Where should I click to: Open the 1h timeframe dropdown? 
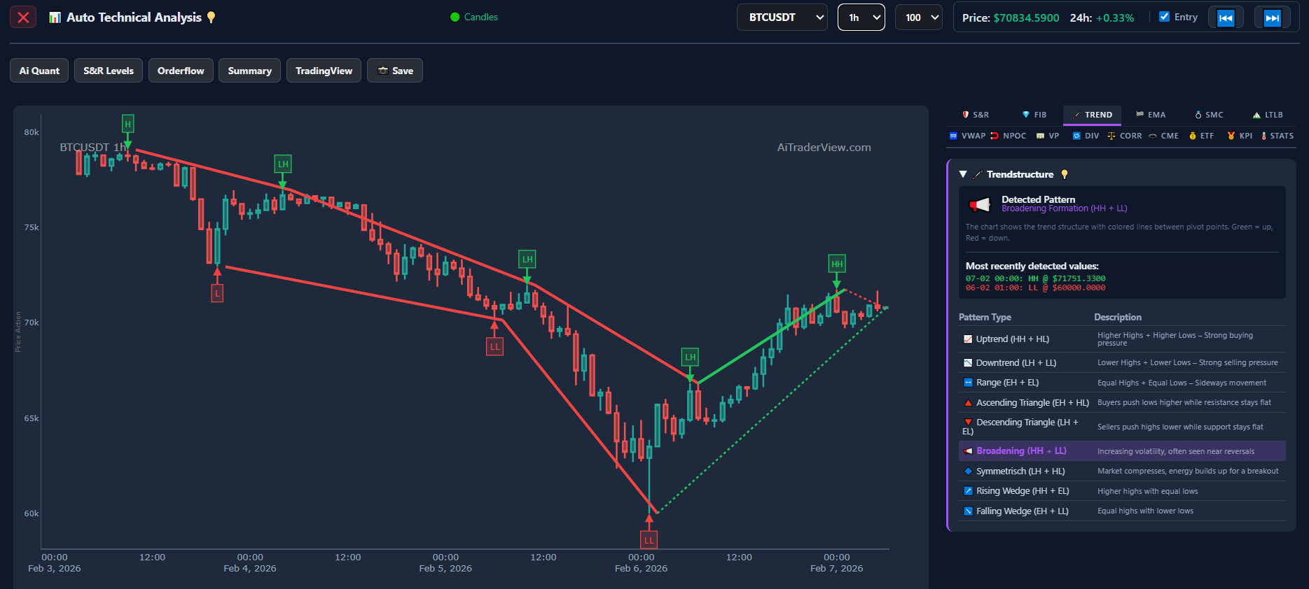point(861,17)
